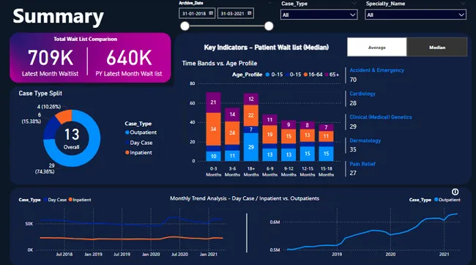Click the blue 29 segment in 18+ Months bar

(x=251, y=147)
